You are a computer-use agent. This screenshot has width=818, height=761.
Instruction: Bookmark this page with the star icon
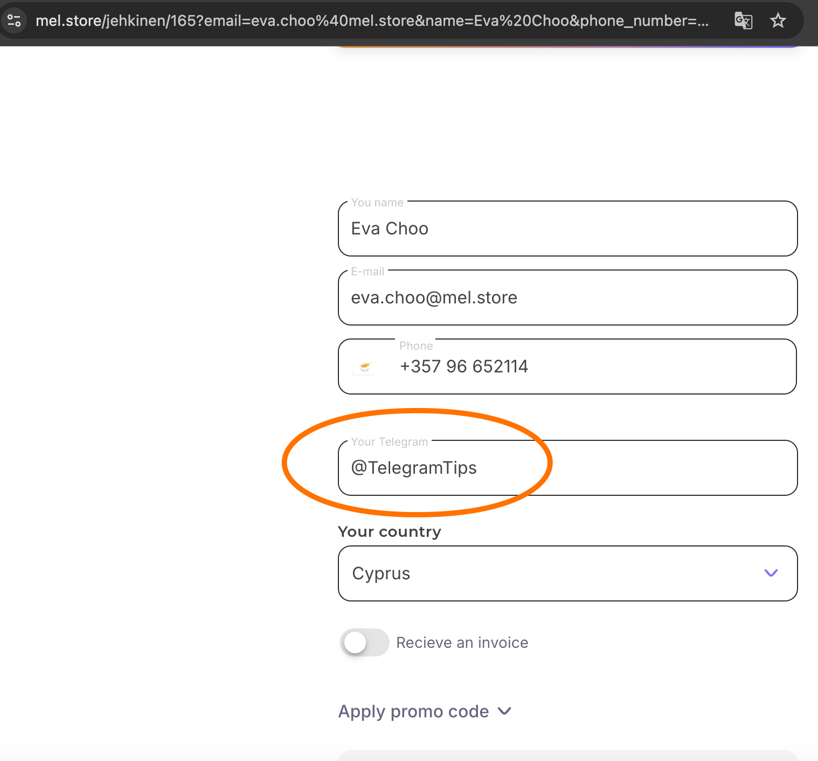point(778,21)
